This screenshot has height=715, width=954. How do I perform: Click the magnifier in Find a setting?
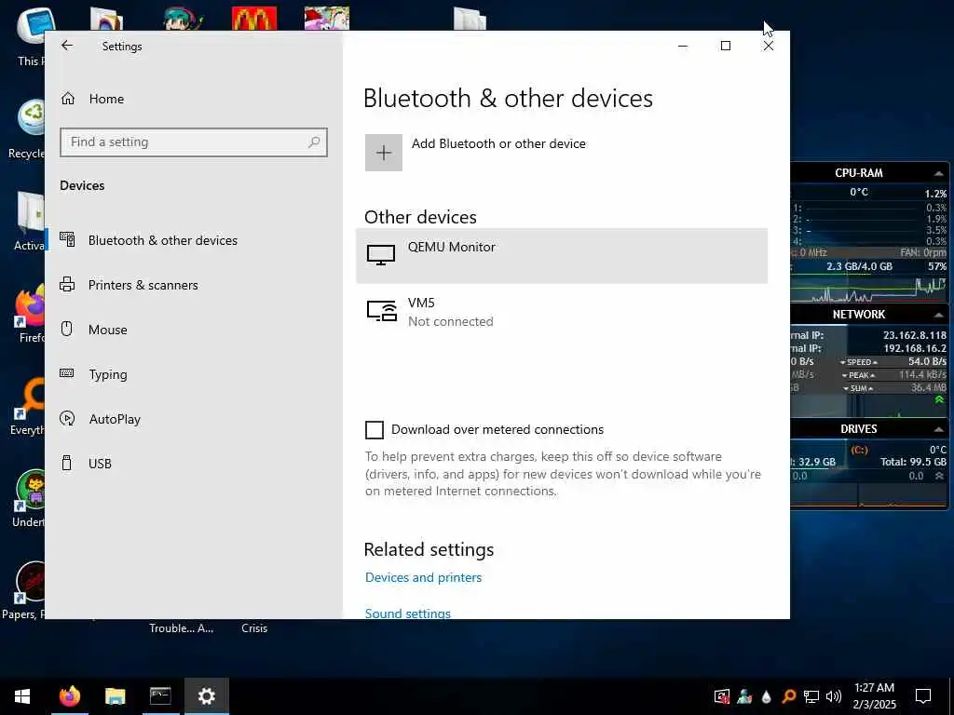pos(314,142)
